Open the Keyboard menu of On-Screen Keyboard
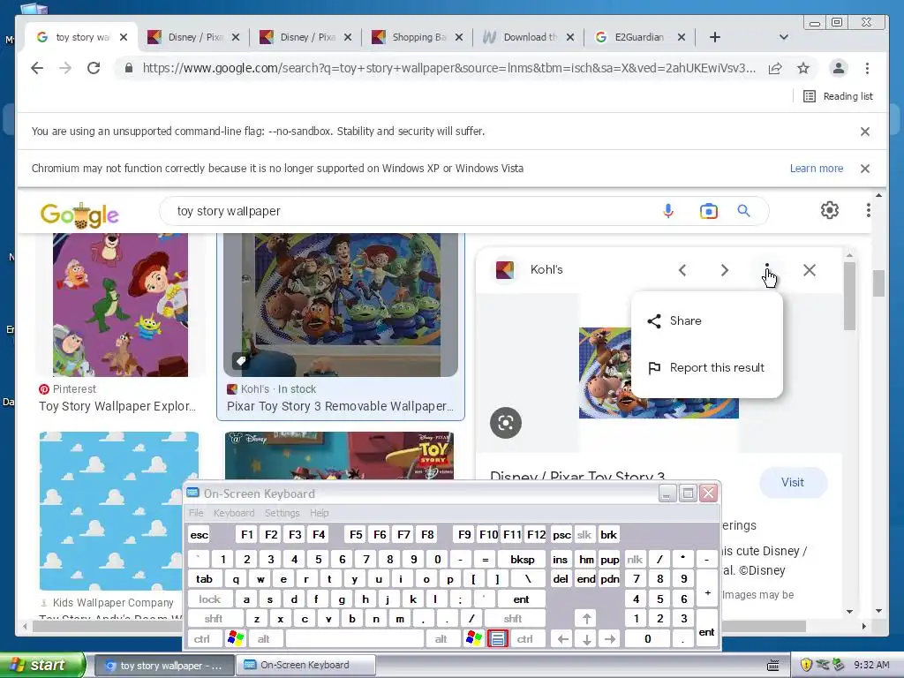Screen dimensions: 904x678 click(233, 513)
